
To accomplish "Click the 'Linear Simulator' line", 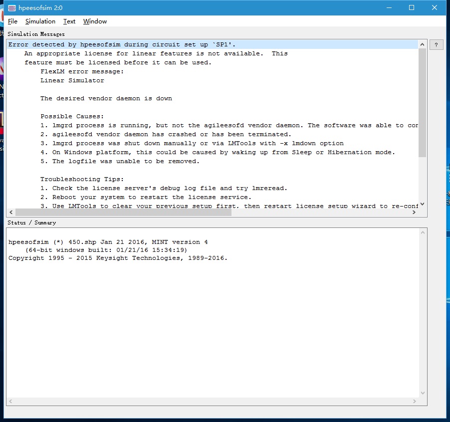I will 72,80.
